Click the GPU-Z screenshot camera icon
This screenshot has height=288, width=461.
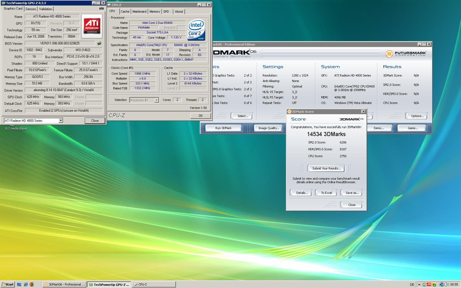[102, 9]
